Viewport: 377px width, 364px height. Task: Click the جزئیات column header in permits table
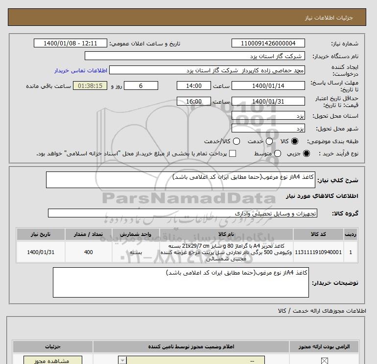tap(53, 347)
